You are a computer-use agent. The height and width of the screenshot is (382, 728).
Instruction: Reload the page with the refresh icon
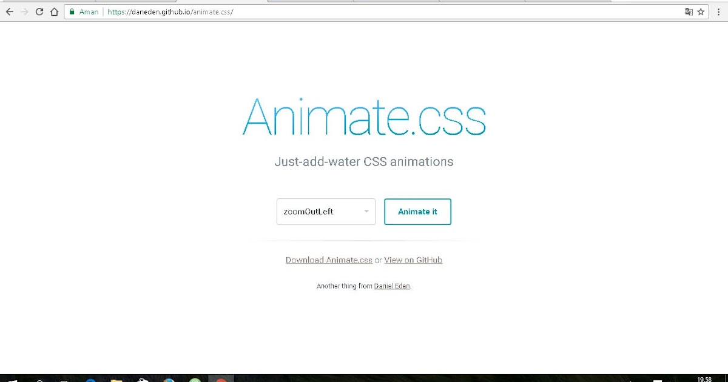[x=39, y=12]
